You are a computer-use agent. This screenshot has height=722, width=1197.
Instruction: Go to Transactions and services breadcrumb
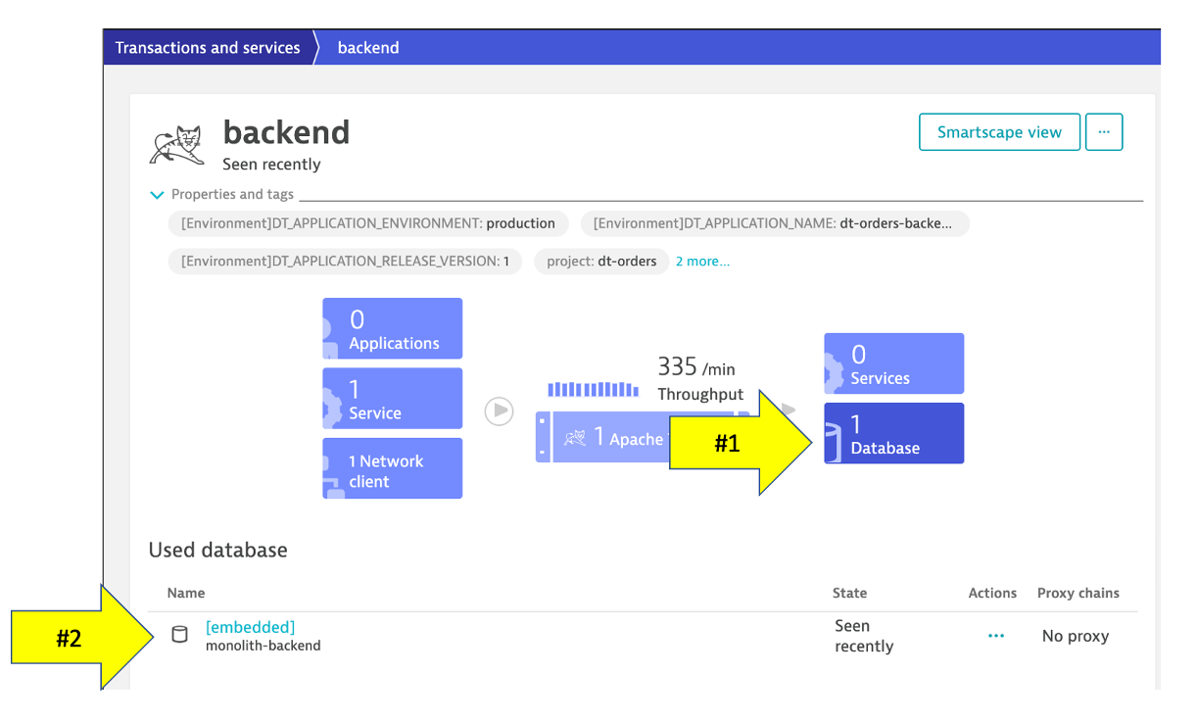208,47
